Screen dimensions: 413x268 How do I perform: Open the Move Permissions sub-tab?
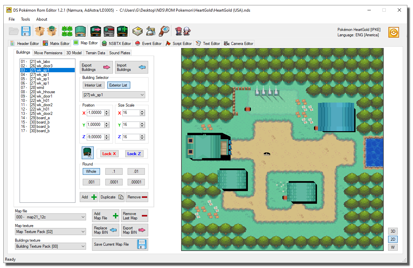(x=48, y=53)
